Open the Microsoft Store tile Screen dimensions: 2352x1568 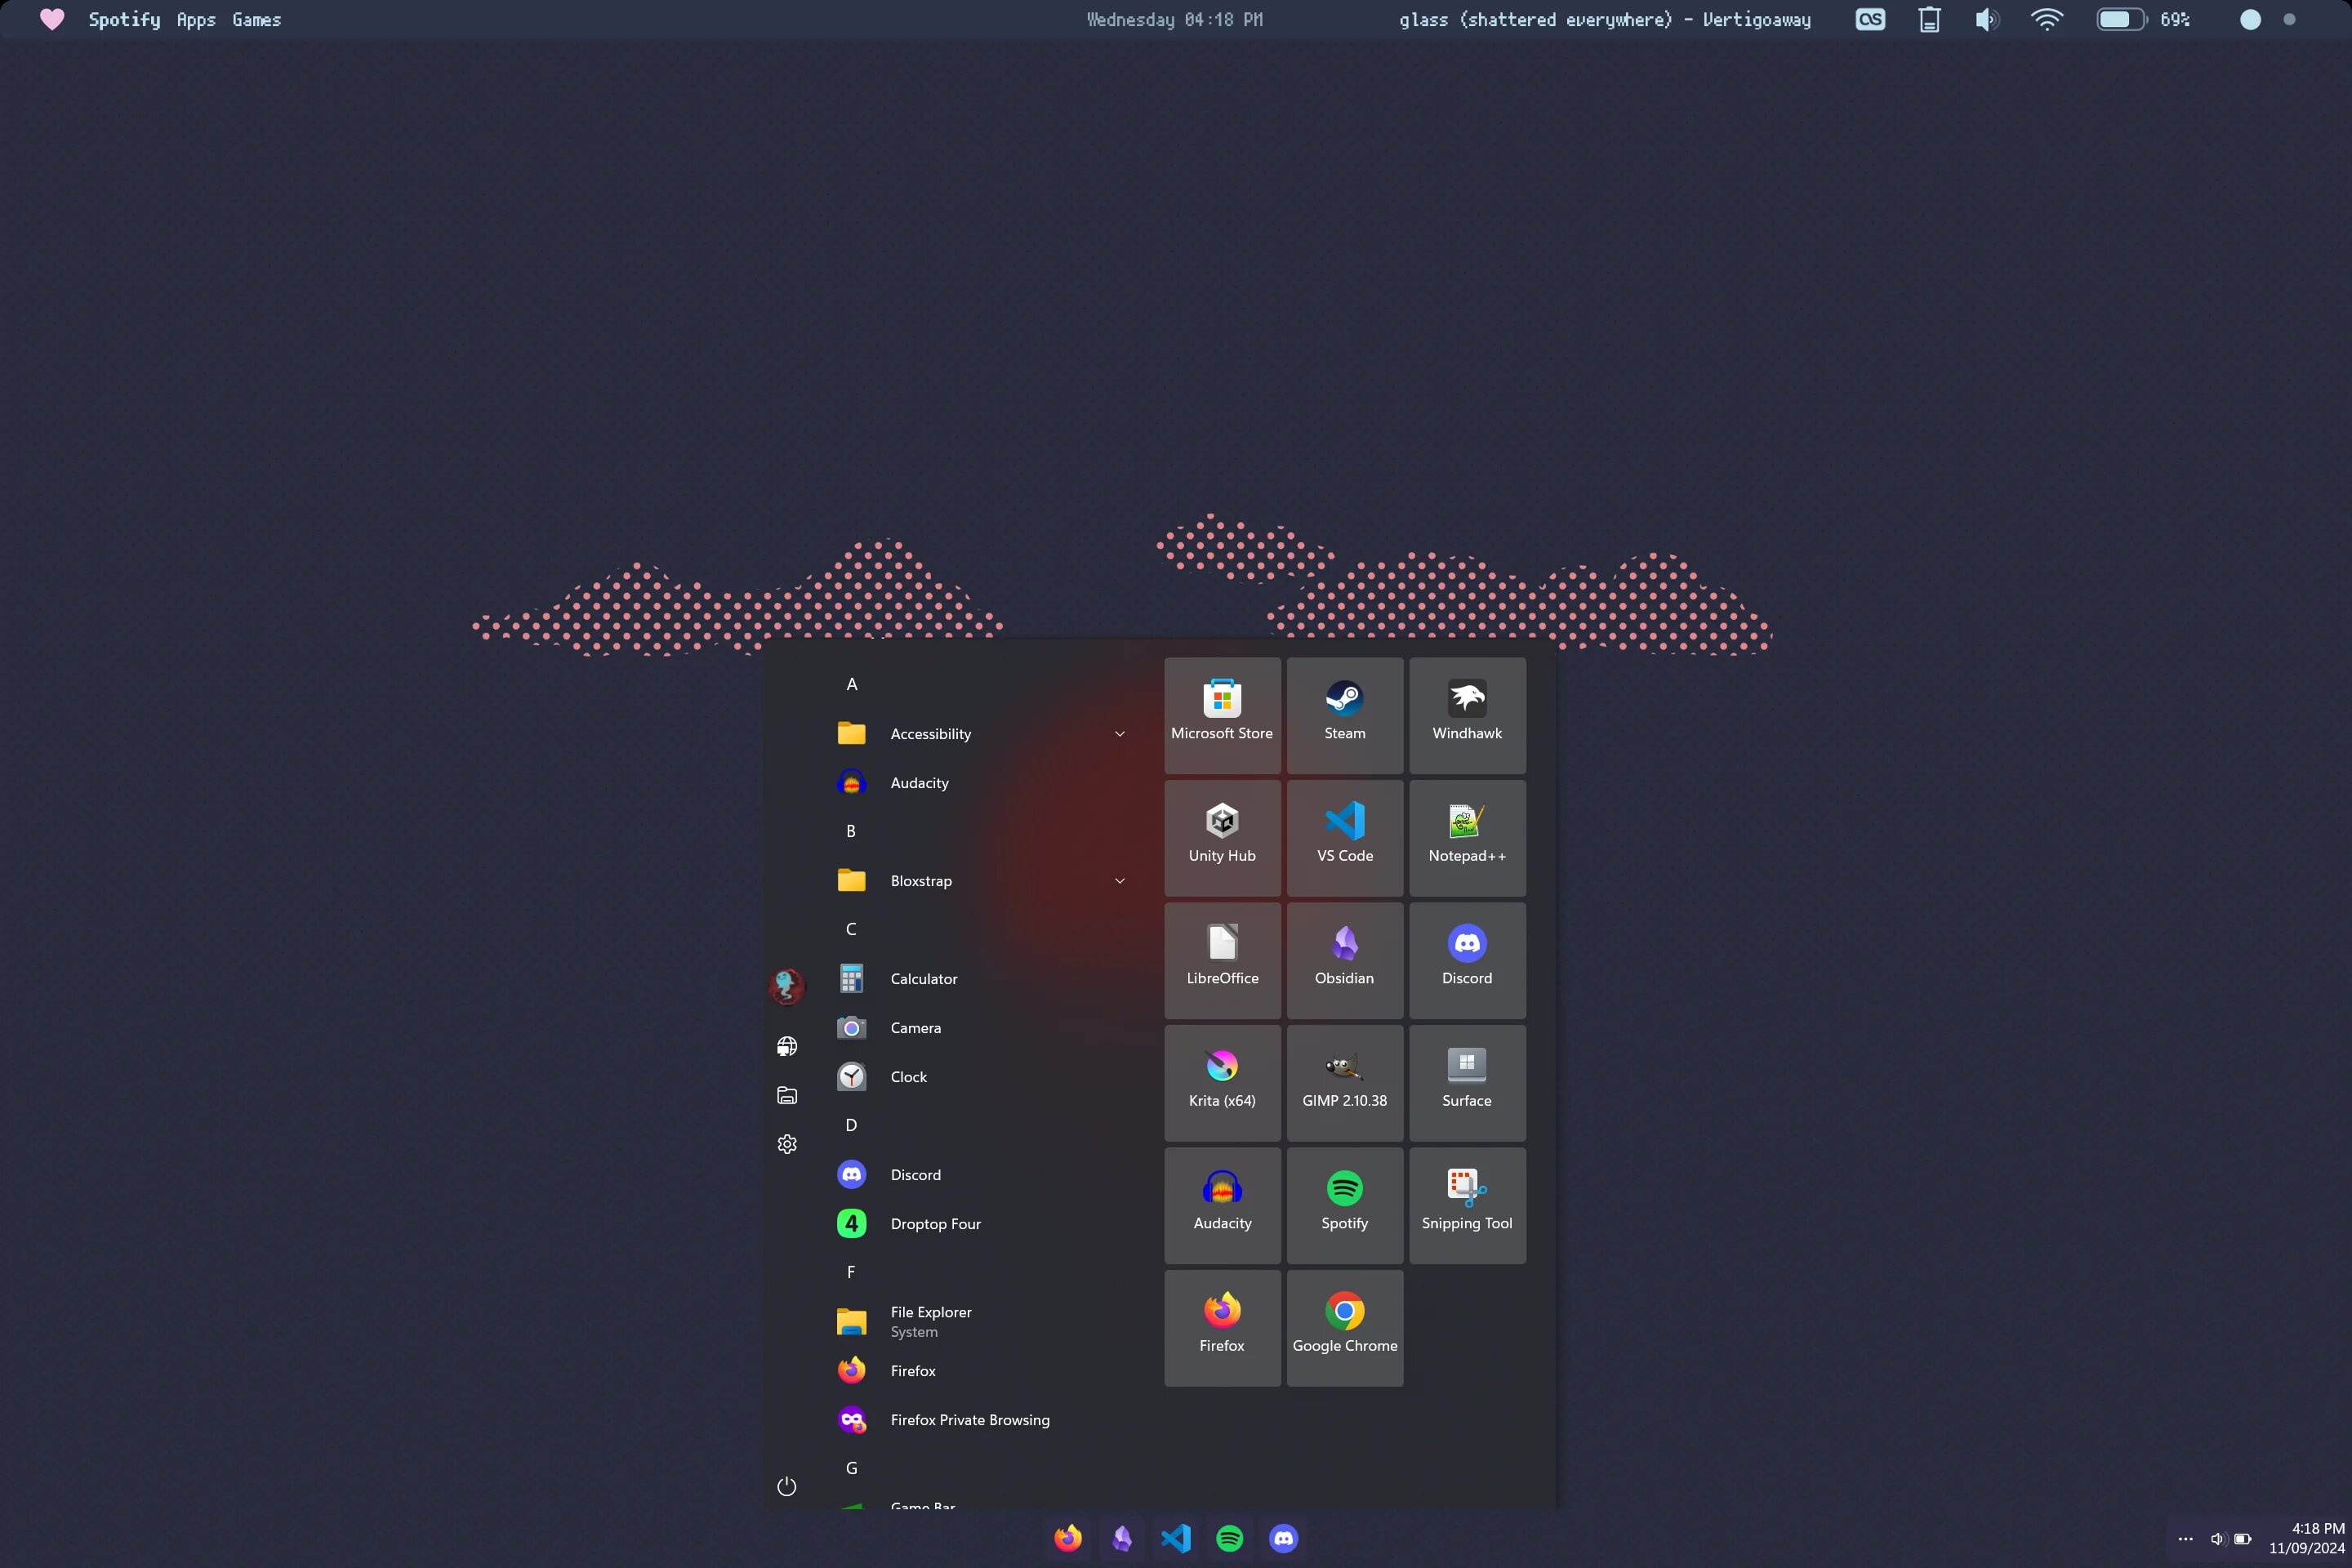(1222, 715)
